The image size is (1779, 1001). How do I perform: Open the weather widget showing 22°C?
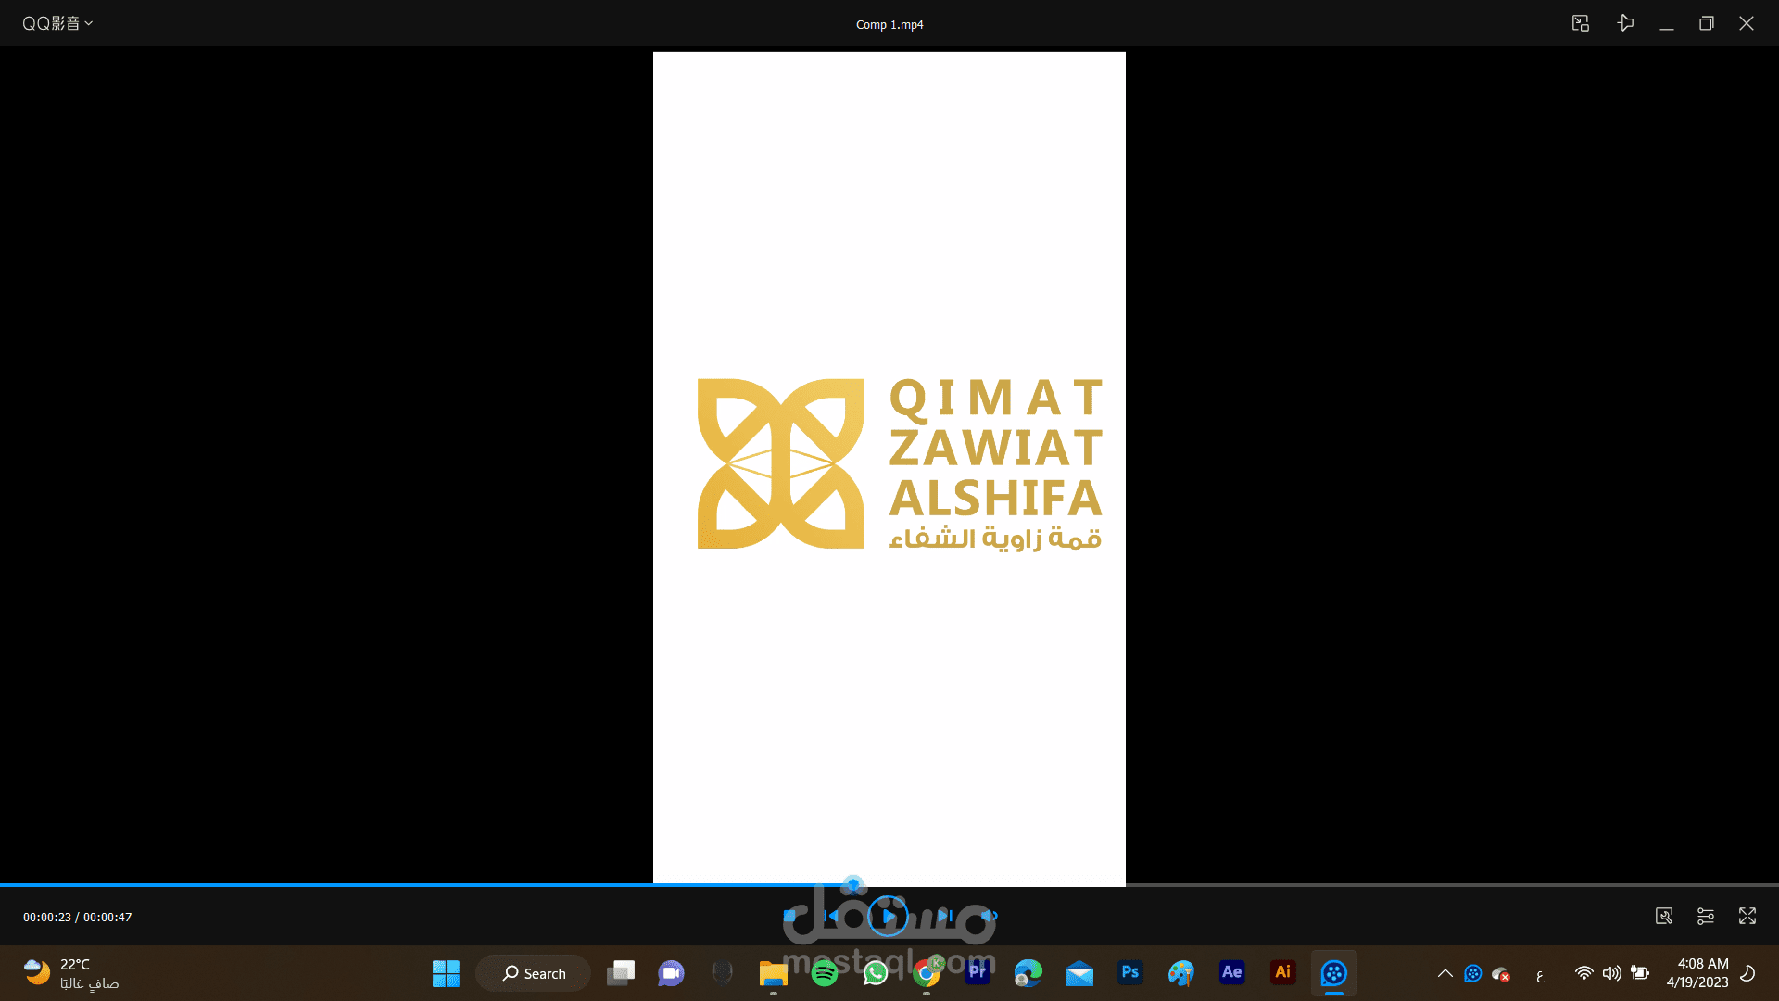[x=71, y=973]
